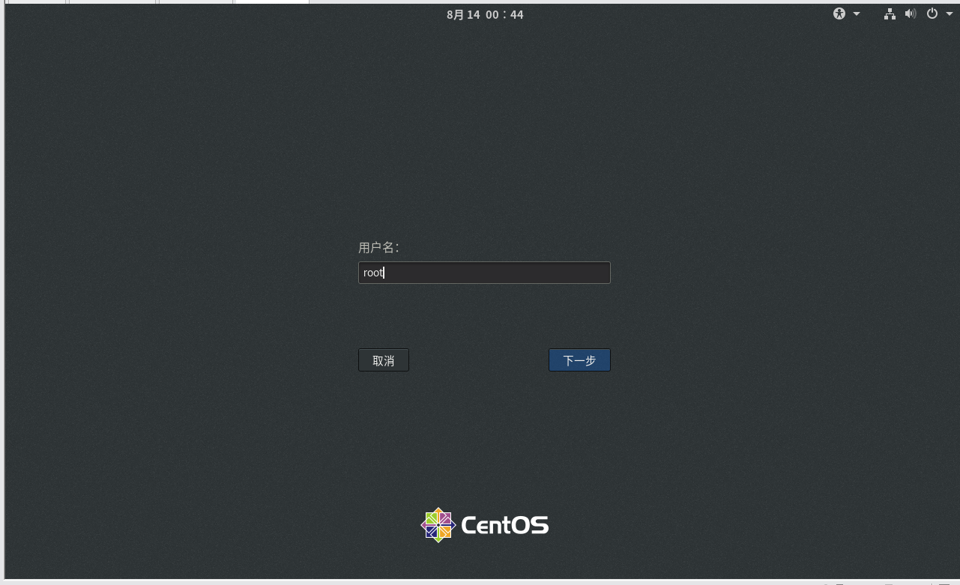The image size is (960, 585).
Task: Expand the system menu dropdown arrow
Action: click(x=950, y=14)
